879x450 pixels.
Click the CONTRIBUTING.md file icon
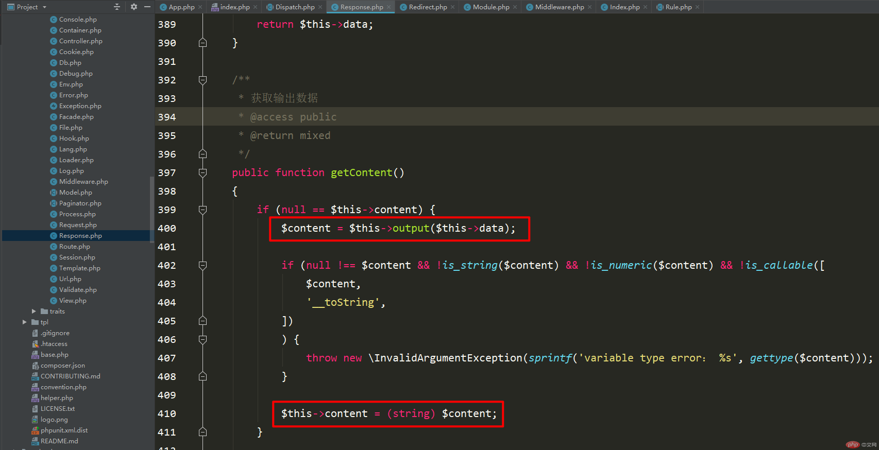35,376
